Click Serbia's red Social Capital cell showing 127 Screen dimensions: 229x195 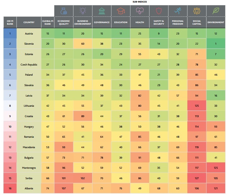coord(197,178)
